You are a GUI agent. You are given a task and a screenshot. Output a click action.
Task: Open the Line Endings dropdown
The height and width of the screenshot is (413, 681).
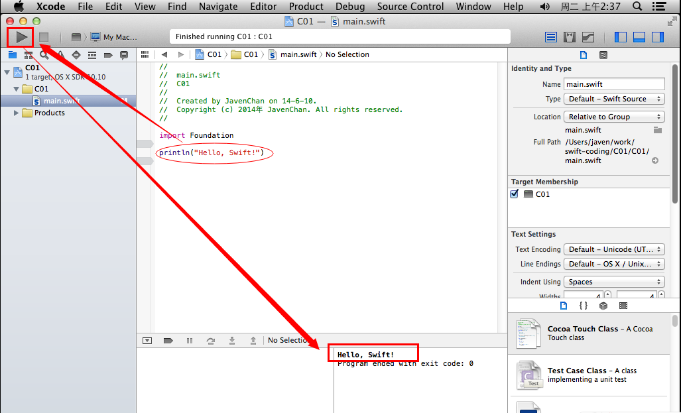614,264
